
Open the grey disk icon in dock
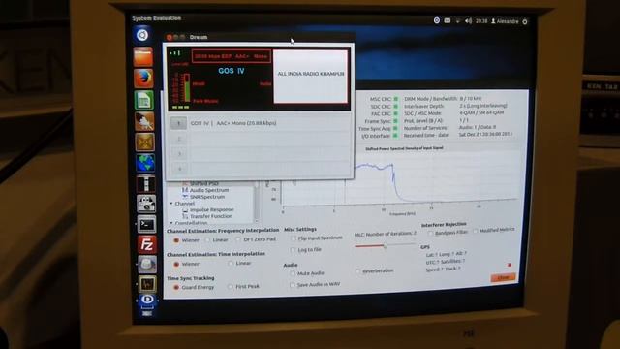147,265
